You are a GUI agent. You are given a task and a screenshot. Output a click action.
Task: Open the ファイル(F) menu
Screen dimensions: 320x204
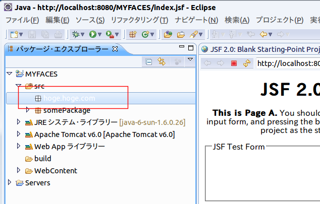pyautogui.click(x=22, y=20)
